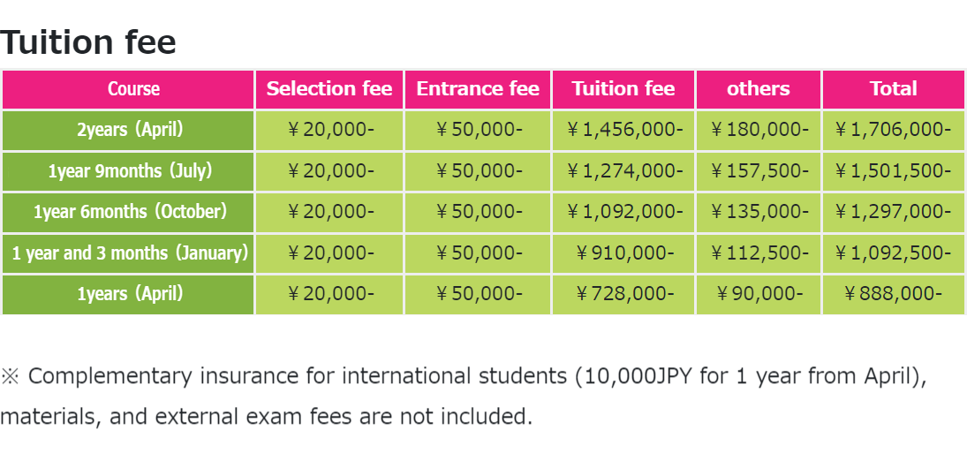Click the Tuition fee page heading
967x475 pixels.
pos(88,42)
